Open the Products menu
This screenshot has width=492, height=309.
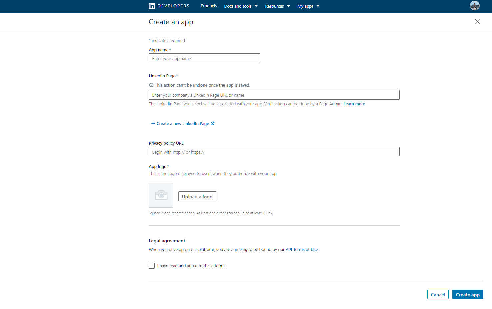[x=209, y=6]
